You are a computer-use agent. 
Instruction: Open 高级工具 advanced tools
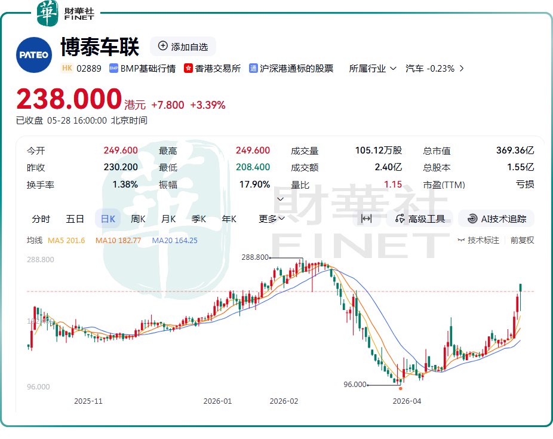[420, 219]
